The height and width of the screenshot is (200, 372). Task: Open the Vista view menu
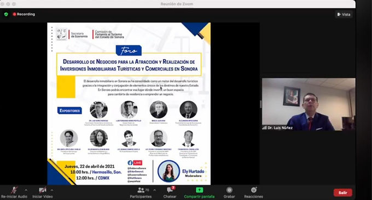pos(344,14)
